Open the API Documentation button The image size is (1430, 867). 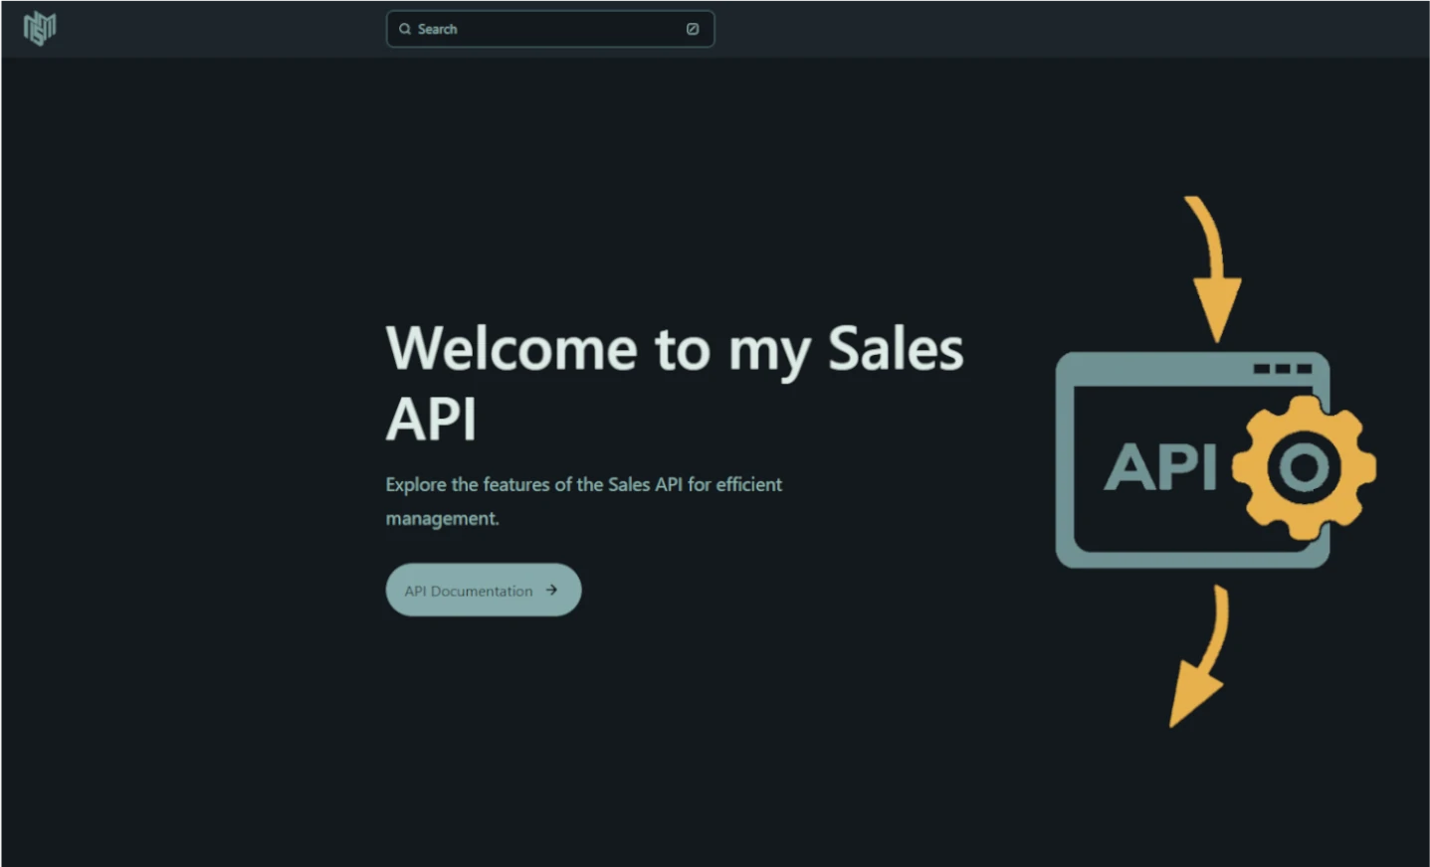point(484,590)
